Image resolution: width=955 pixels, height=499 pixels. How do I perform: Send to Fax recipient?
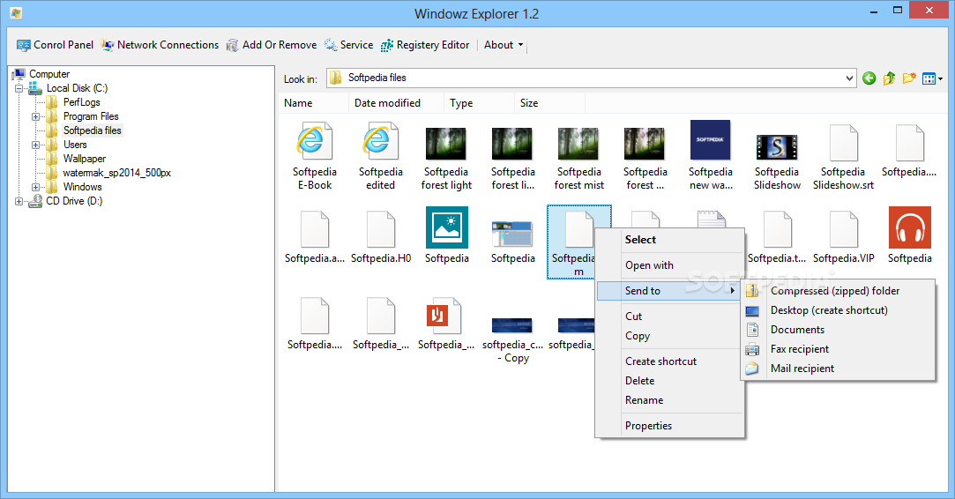coord(838,350)
